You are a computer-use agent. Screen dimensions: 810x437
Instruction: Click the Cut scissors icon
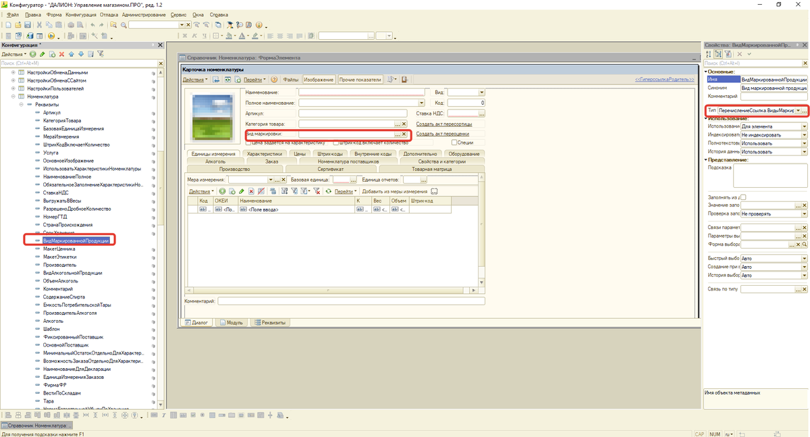click(x=40, y=24)
